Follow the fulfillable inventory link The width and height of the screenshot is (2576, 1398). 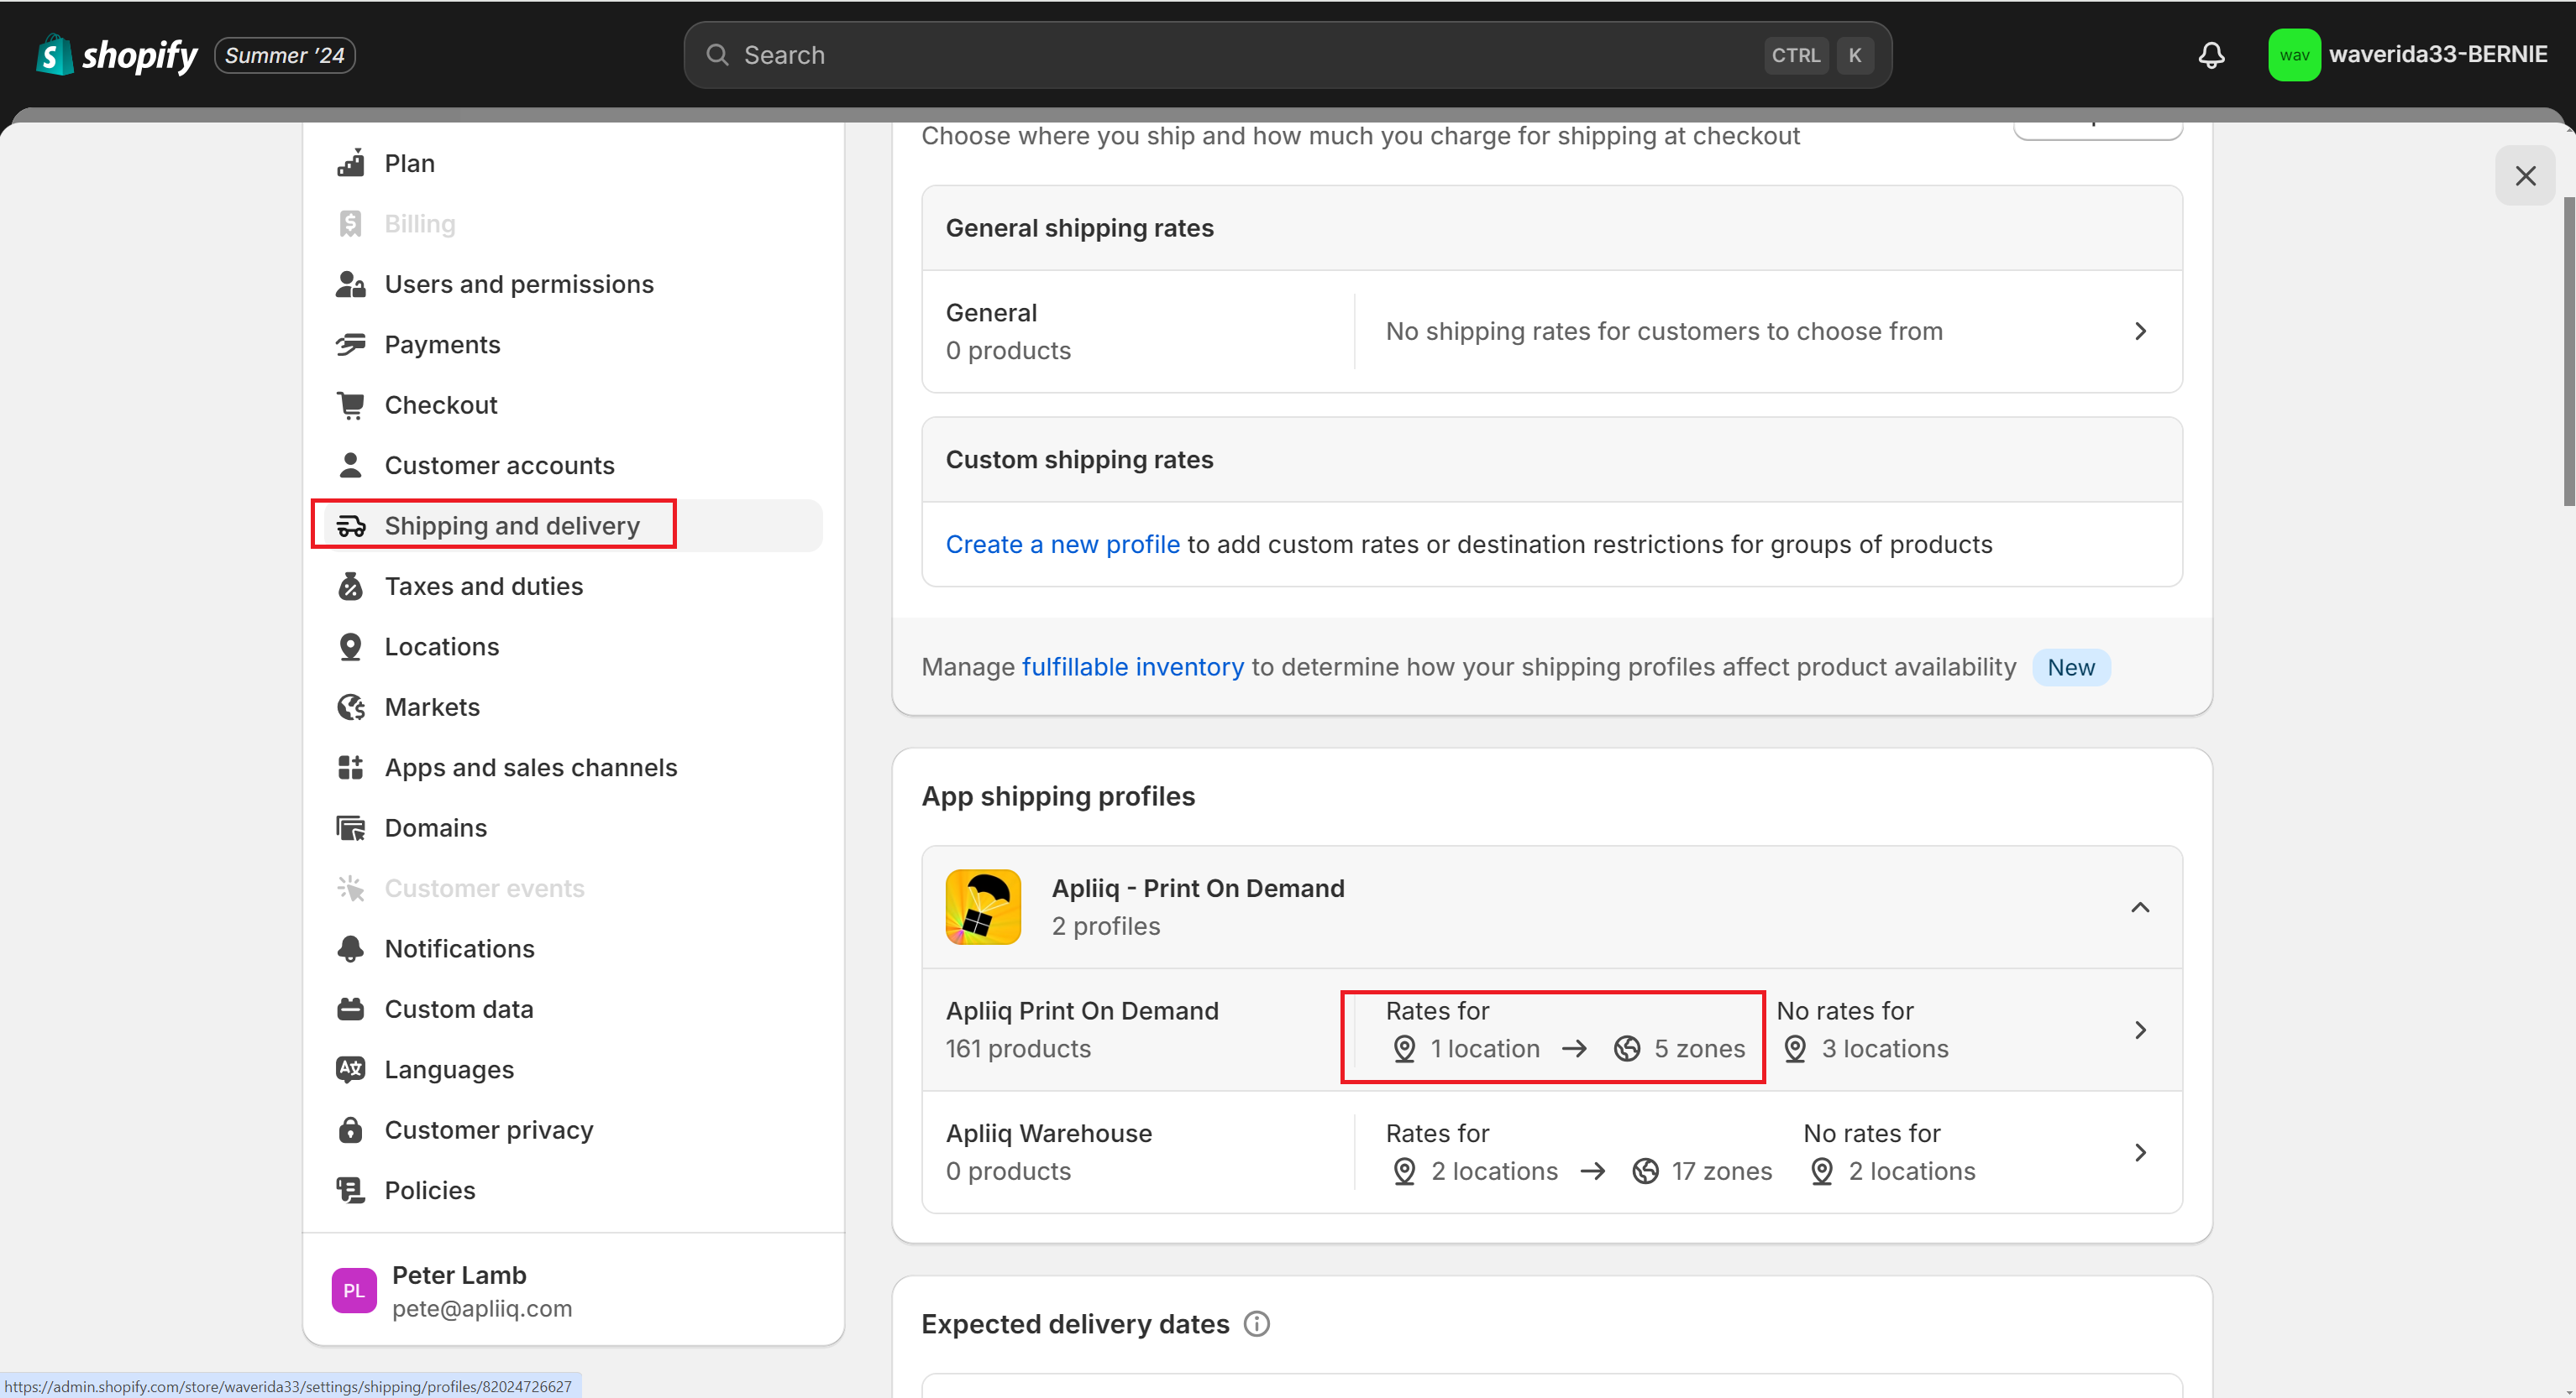pyautogui.click(x=1132, y=667)
